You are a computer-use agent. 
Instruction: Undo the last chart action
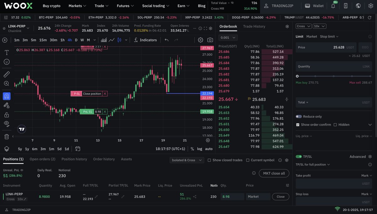click(167, 40)
